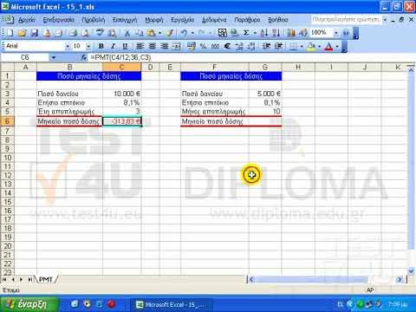Open the Επεξεργασία menu
The width and height of the screenshot is (416, 312).
click(x=59, y=20)
